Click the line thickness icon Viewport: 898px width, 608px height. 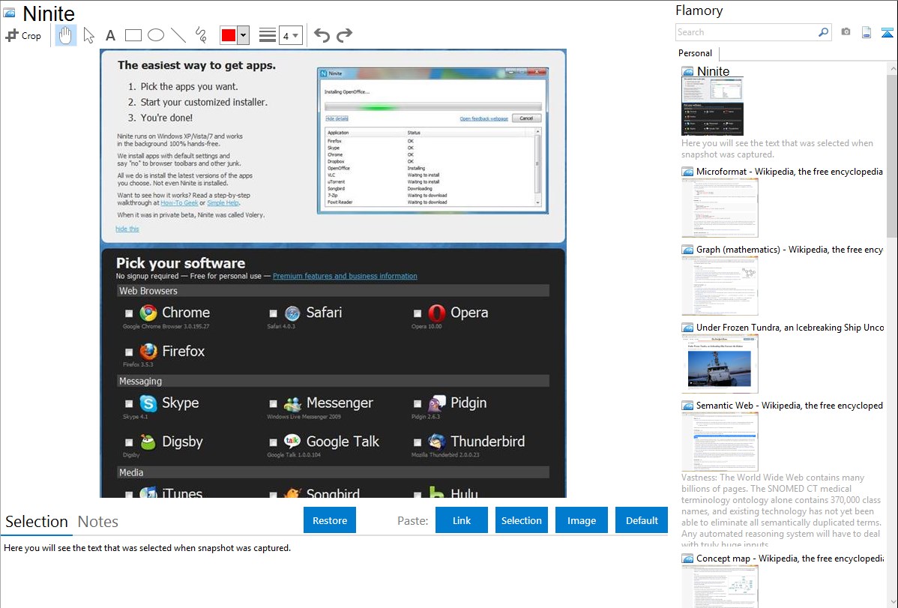268,35
